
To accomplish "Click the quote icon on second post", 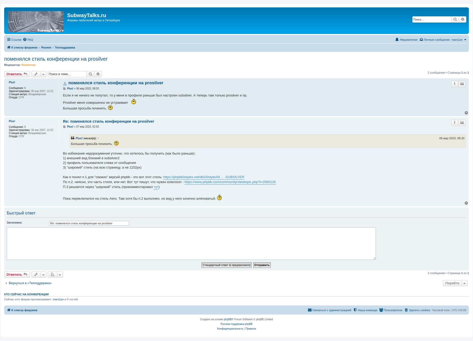I will [x=462, y=123].
